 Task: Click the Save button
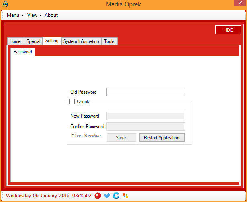(121, 138)
